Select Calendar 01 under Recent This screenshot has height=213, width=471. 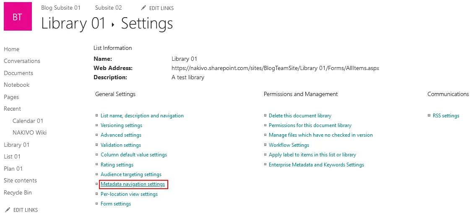click(x=28, y=121)
